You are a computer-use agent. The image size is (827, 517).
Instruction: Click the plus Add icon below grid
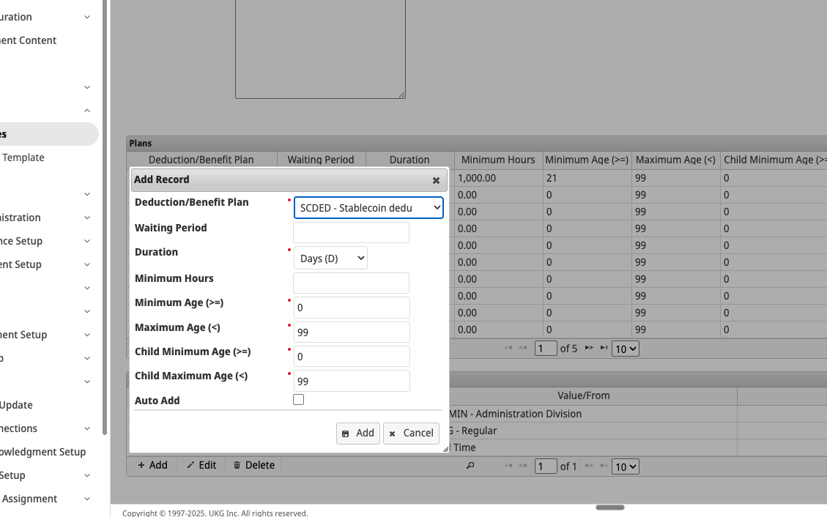[x=141, y=465]
